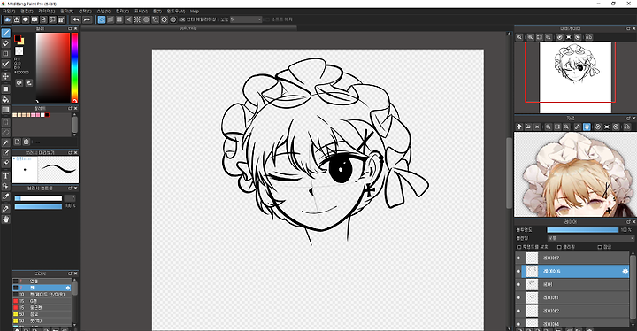Click the Redo arrow in toolbar

87,19
